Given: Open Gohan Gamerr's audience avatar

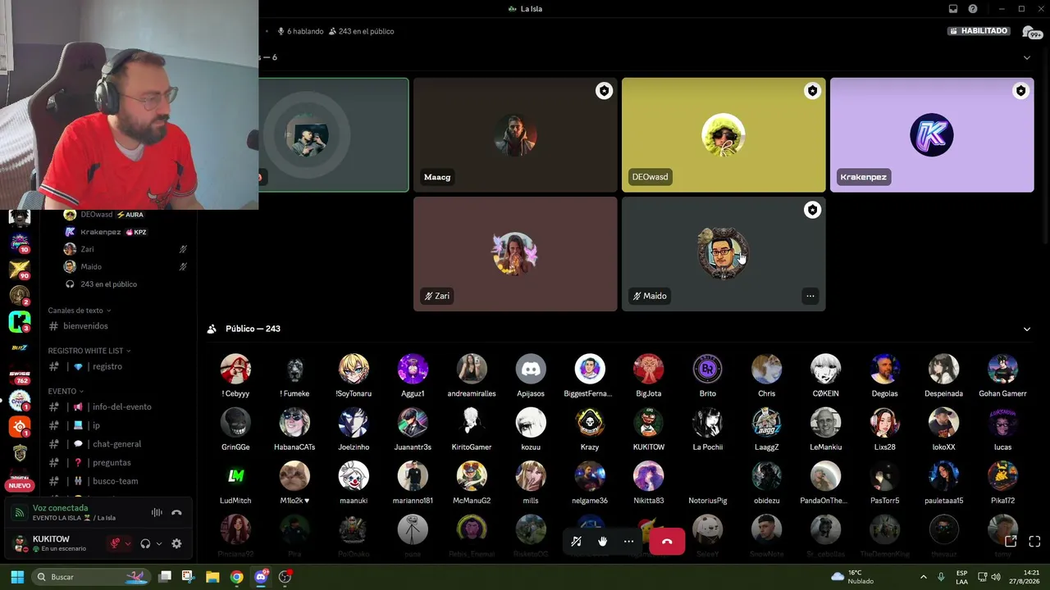Looking at the screenshot, I should pyautogui.click(x=1002, y=370).
